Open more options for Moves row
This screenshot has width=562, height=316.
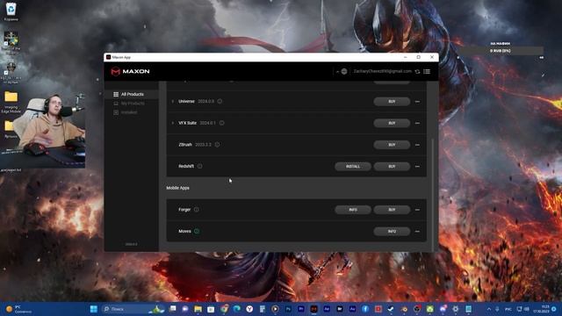[417, 232]
